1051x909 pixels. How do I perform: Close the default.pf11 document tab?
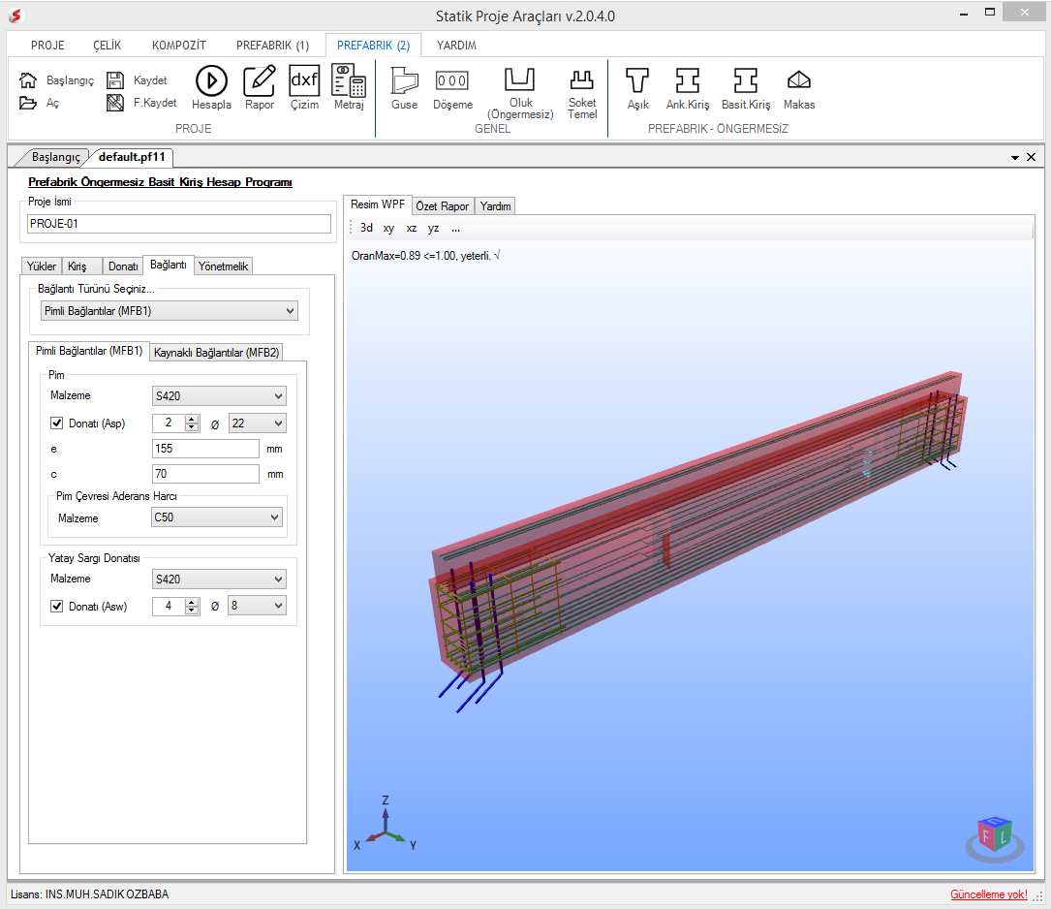(1031, 157)
